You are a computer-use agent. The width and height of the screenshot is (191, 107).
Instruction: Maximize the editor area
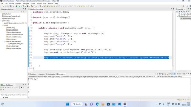point(174,9)
